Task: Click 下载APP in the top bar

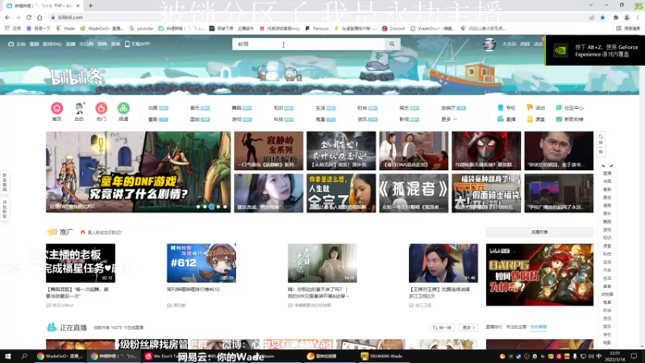Action: click(x=137, y=44)
